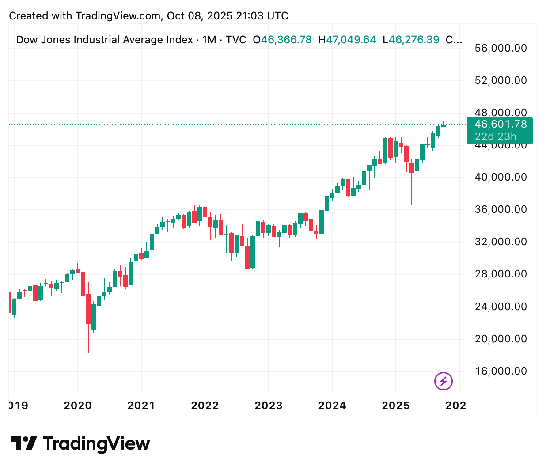Click the most recent green candle
The height and width of the screenshot is (470, 546).
[x=444, y=125]
